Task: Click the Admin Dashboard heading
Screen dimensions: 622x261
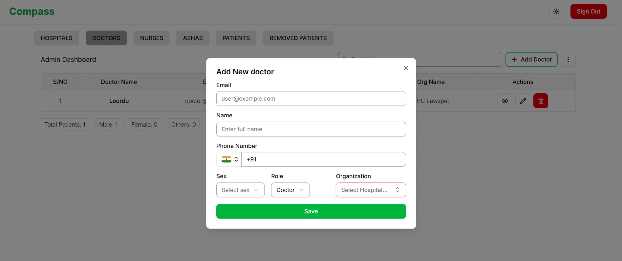Action: pyautogui.click(x=68, y=59)
